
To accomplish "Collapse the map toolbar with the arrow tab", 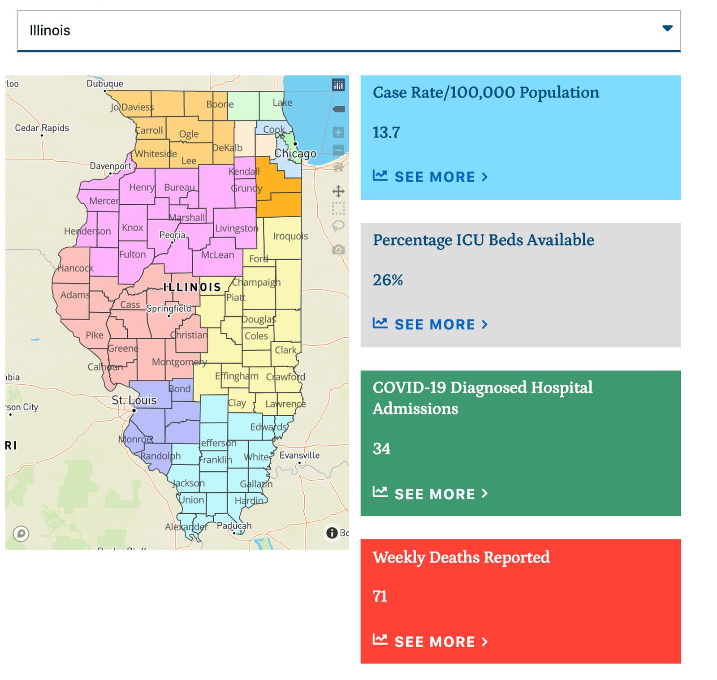I will pyautogui.click(x=338, y=108).
